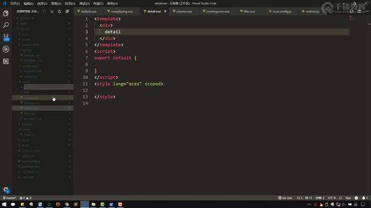371x208 pixels.
Task: Change line ending via LF indicator
Action: (x=340, y=198)
